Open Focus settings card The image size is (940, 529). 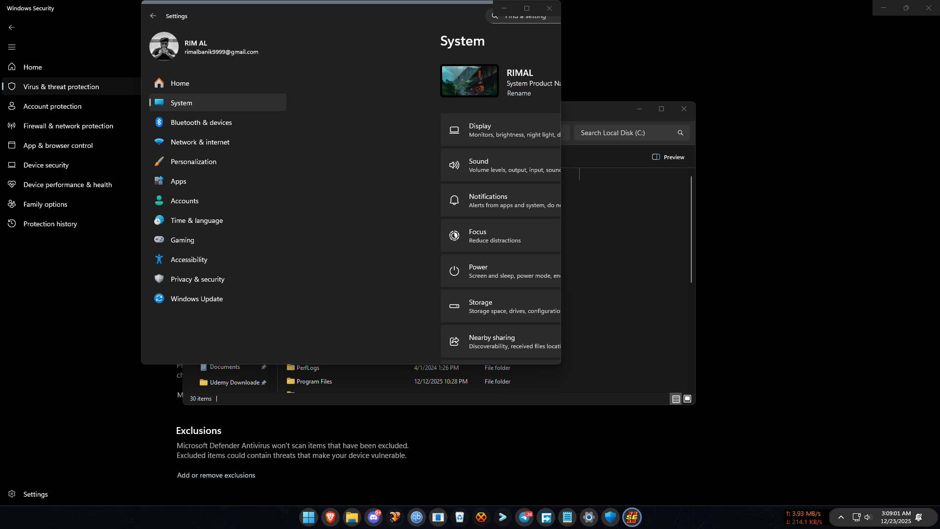coord(500,236)
